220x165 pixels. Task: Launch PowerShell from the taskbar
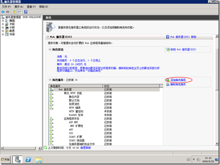click(x=28, y=160)
